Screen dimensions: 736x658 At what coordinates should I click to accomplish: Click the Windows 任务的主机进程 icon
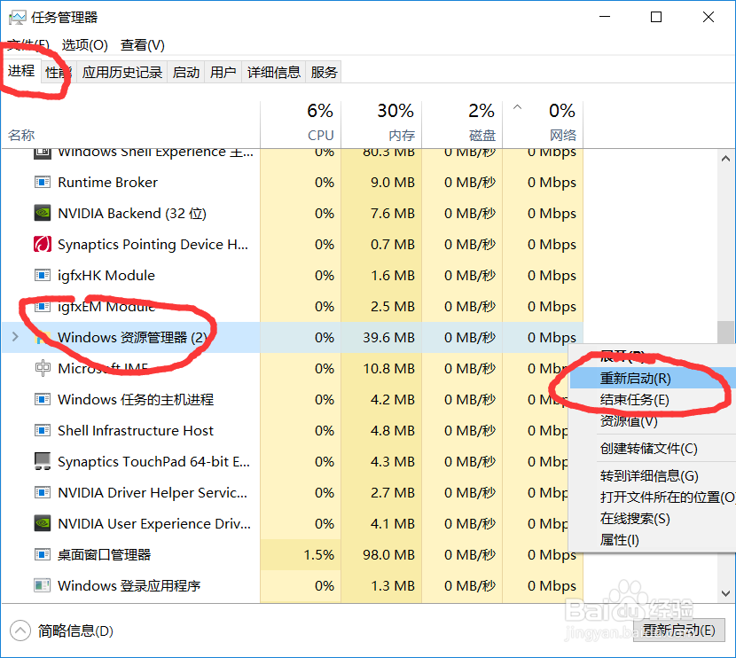43,399
